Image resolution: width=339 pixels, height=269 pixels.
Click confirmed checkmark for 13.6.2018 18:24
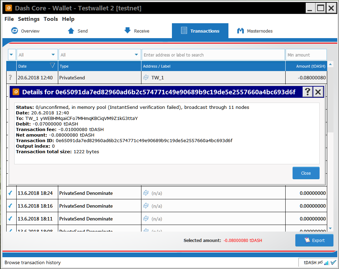click(x=10, y=193)
